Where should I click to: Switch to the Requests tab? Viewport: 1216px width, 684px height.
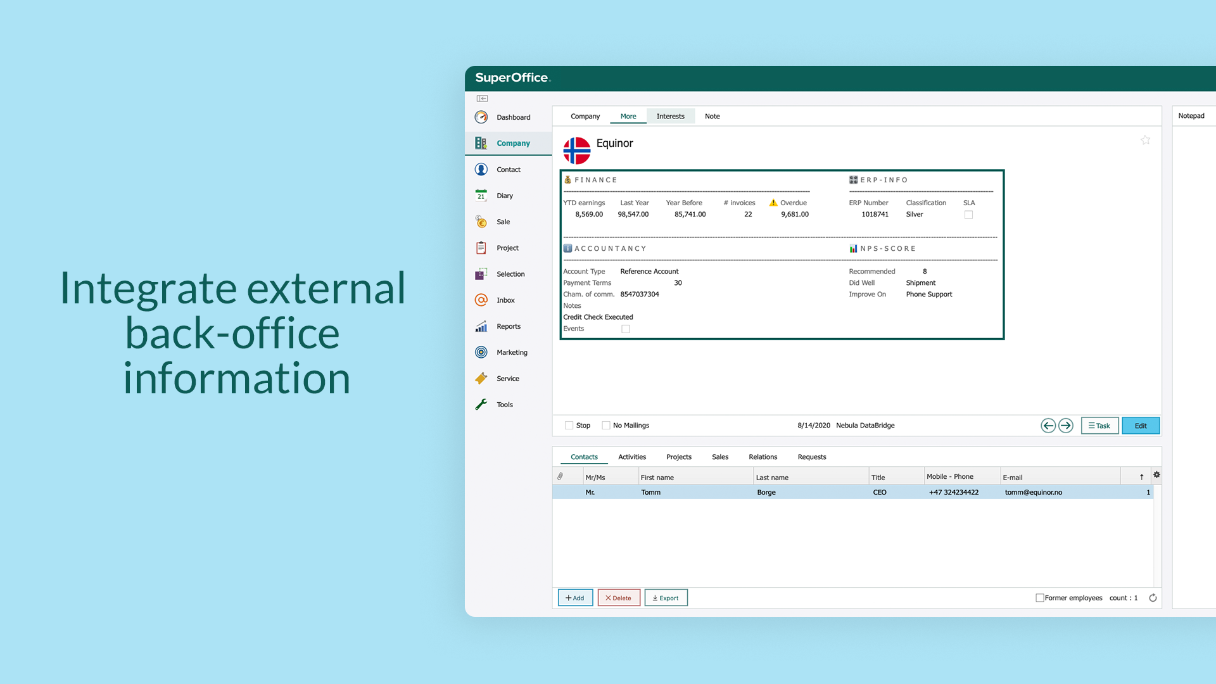coord(812,457)
